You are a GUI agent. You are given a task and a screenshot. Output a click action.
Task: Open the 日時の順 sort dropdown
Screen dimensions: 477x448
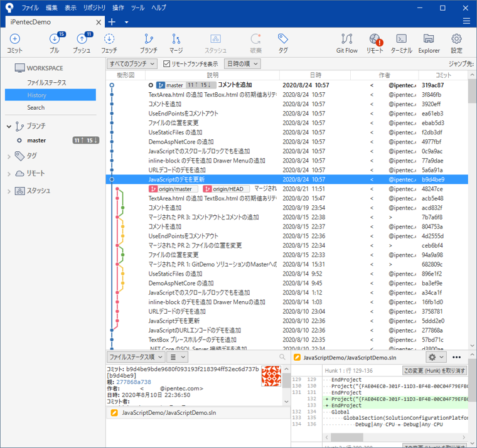point(242,64)
